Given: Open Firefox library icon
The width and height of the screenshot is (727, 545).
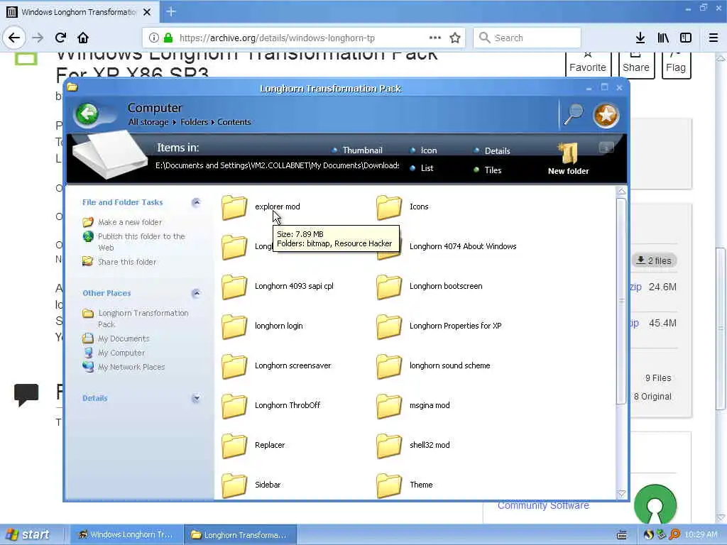Looking at the screenshot, I should 663,38.
